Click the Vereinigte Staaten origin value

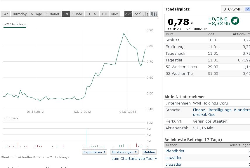[x=210, y=121]
